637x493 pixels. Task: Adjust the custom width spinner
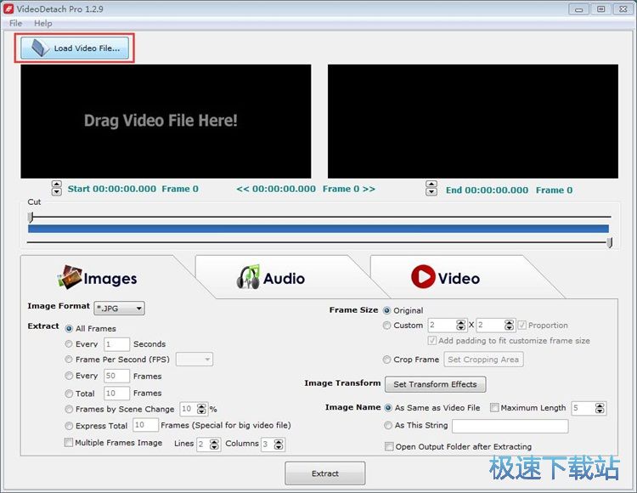click(x=460, y=325)
